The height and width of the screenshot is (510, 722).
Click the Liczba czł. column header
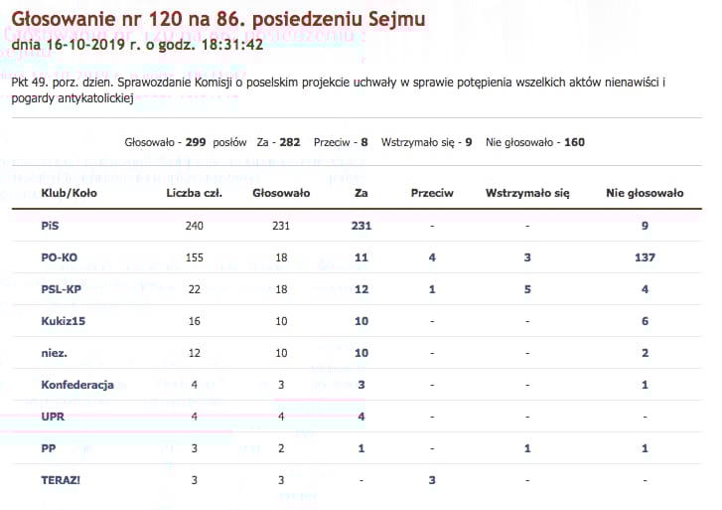click(x=194, y=193)
